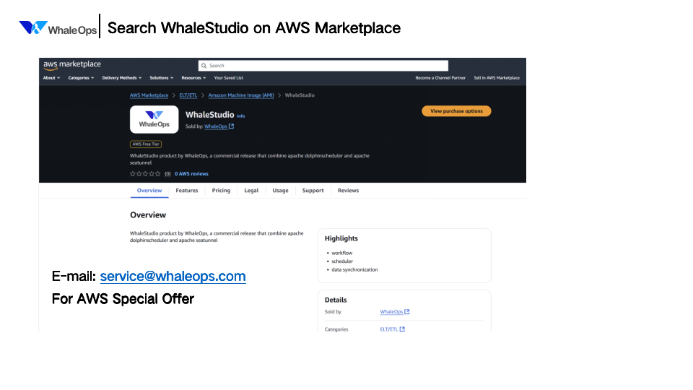The image size is (693, 390).
Task: Open the Delivery Methods dropdown
Action: pos(121,78)
